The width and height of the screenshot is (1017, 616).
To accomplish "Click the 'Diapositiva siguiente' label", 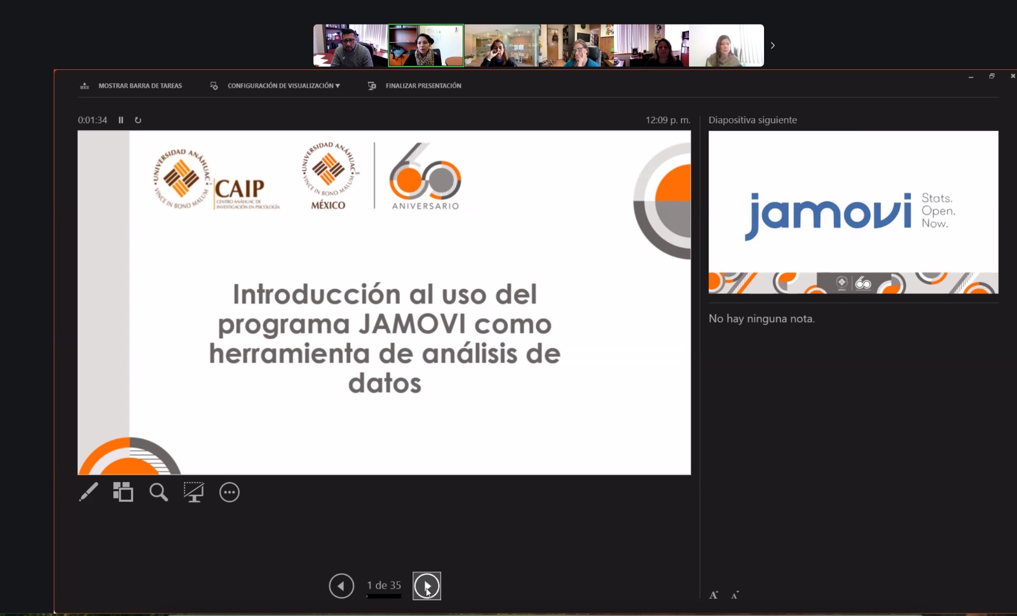I will coord(753,120).
